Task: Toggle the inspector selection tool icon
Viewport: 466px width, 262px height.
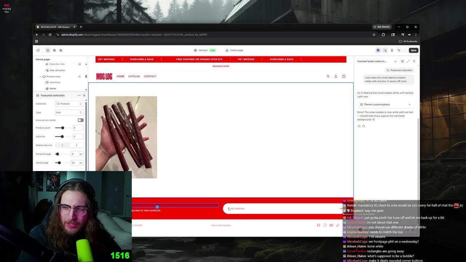Action: [385, 50]
